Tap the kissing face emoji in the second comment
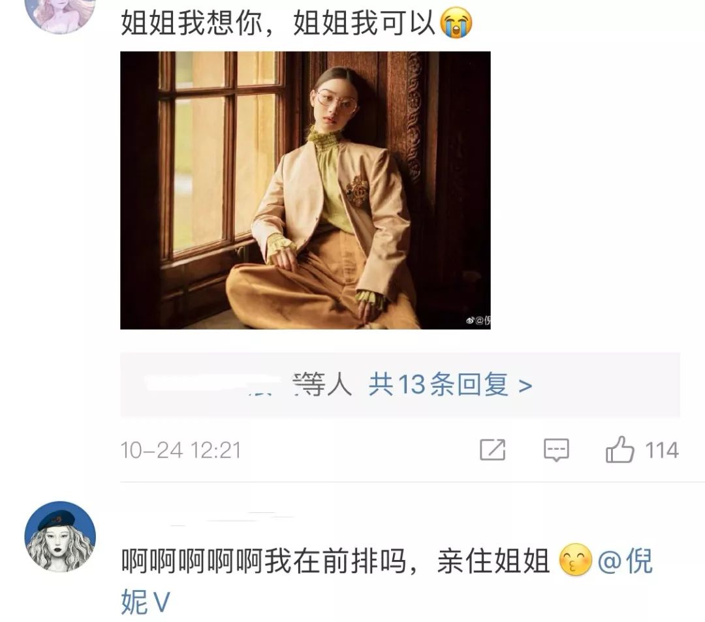 click(x=574, y=560)
